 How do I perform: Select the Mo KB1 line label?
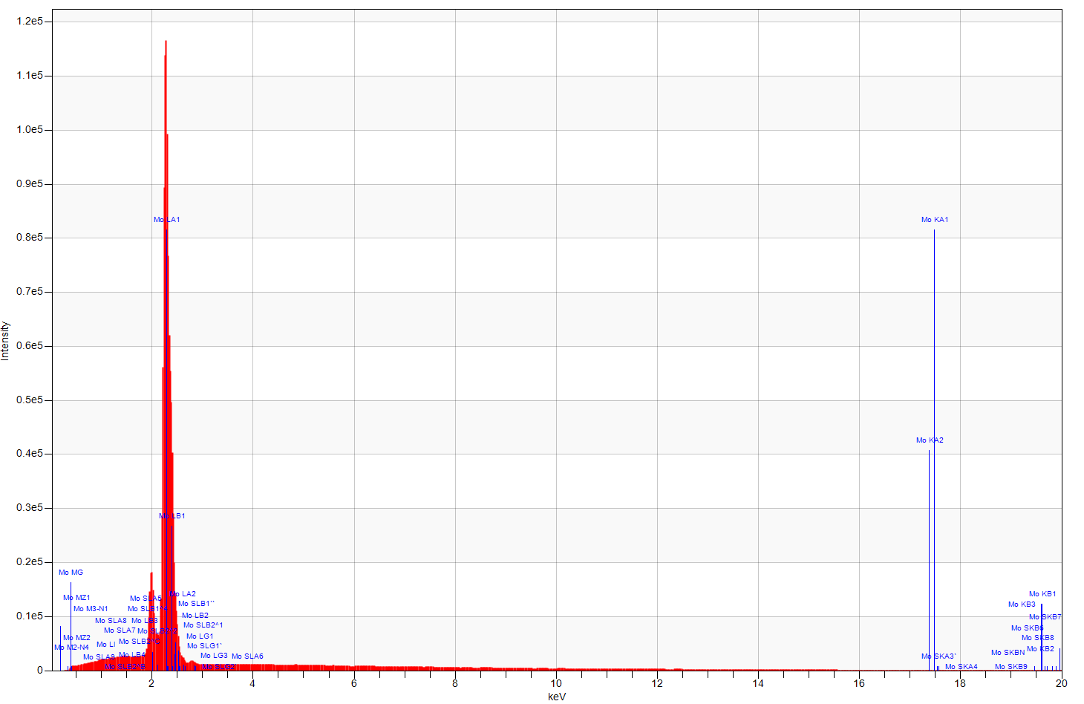tap(1042, 594)
